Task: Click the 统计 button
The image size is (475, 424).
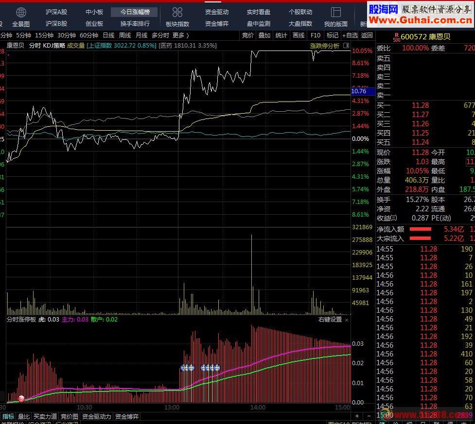Action: pyautogui.click(x=281, y=35)
